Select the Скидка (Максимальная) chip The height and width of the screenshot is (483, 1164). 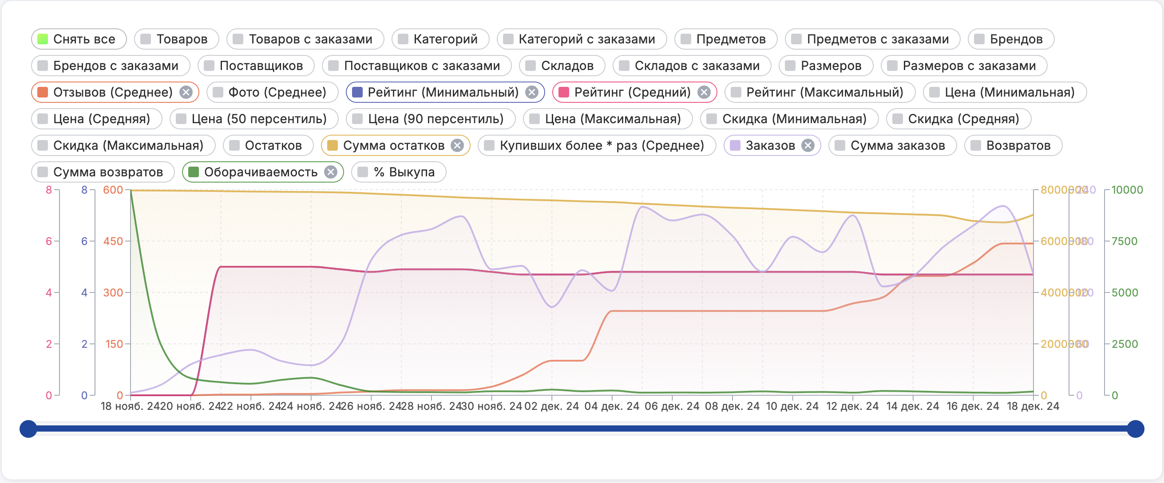click(x=123, y=146)
